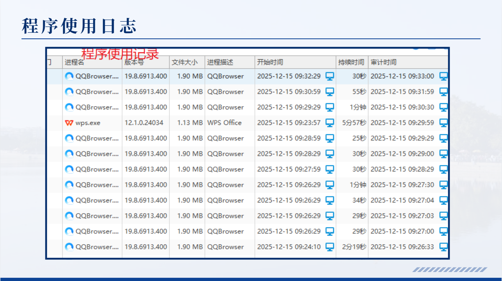Click the monitor icon after audit time 09:26:33
502x281 pixels.
point(443,247)
